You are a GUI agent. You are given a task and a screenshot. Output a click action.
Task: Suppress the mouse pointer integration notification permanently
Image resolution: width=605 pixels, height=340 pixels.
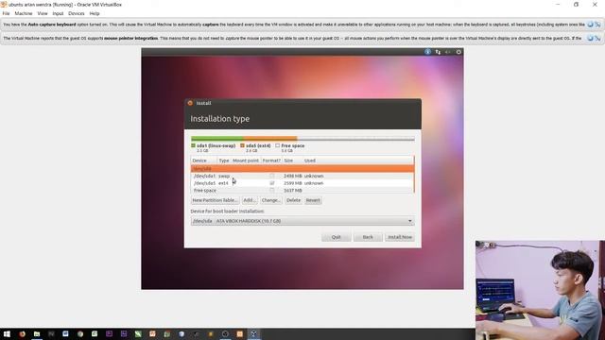pyautogui.click(x=597, y=38)
